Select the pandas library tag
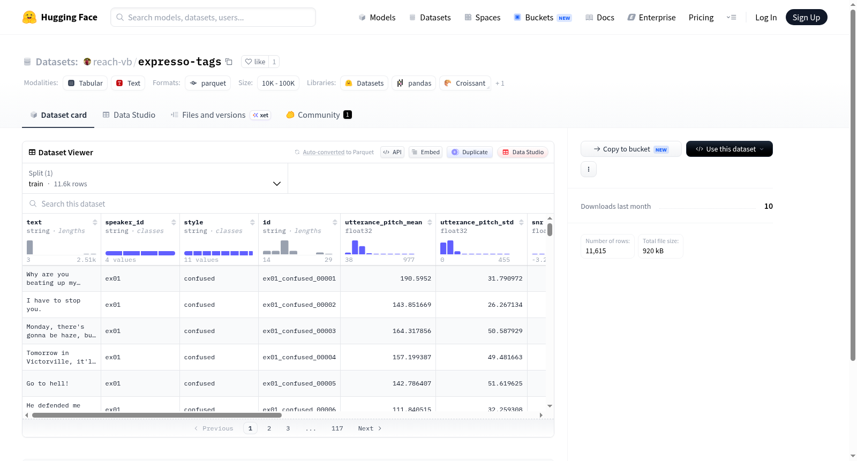Image resolution: width=857 pixels, height=461 pixels. 414,83
